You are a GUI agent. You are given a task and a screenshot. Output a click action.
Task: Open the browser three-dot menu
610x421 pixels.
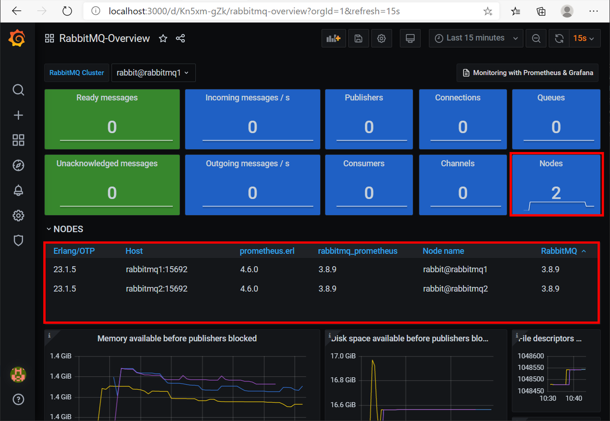tap(593, 11)
